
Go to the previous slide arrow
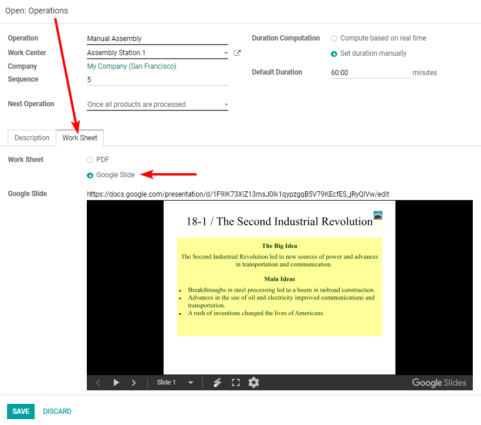(x=97, y=382)
